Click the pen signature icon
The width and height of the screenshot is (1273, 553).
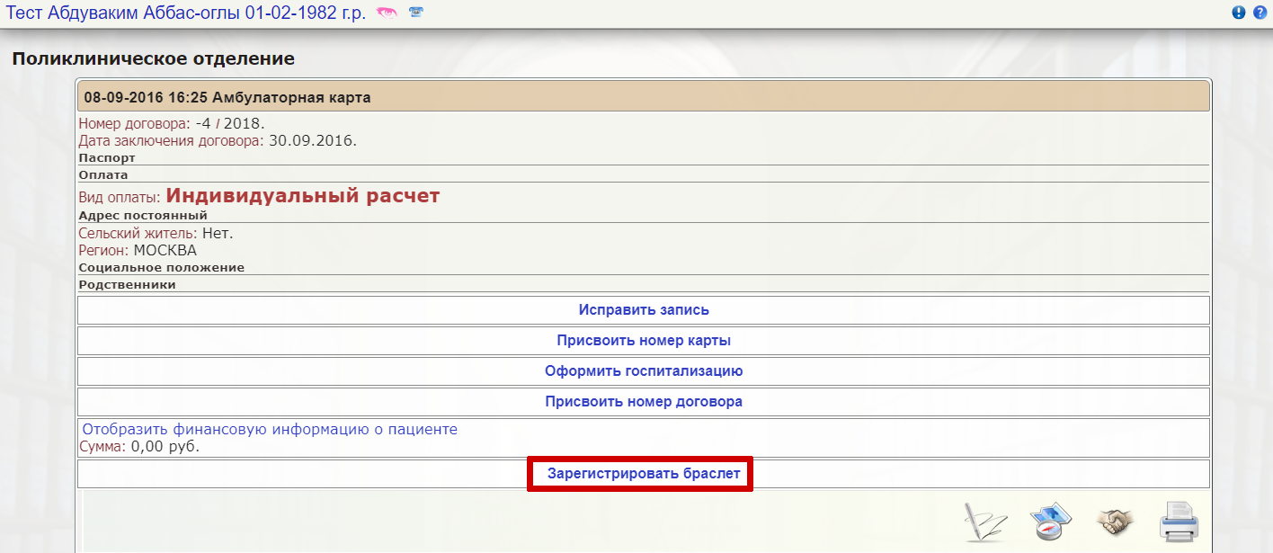(984, 522)
